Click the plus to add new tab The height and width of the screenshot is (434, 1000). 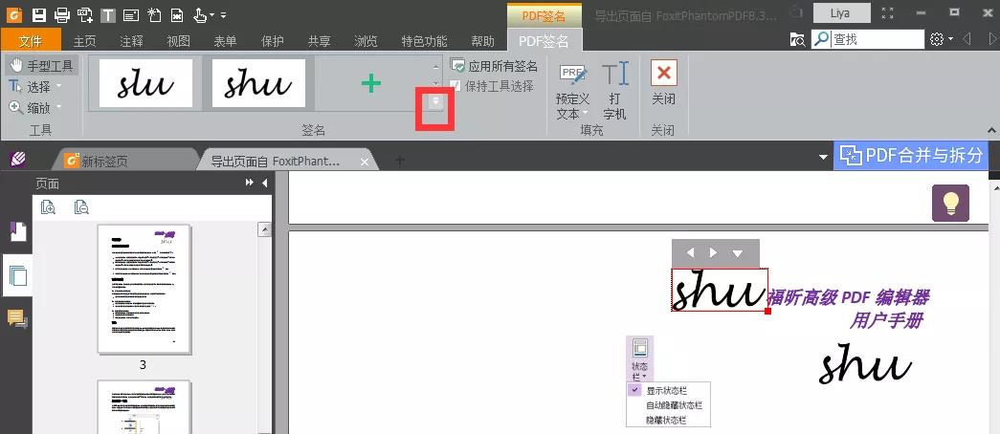coord(399,161)
